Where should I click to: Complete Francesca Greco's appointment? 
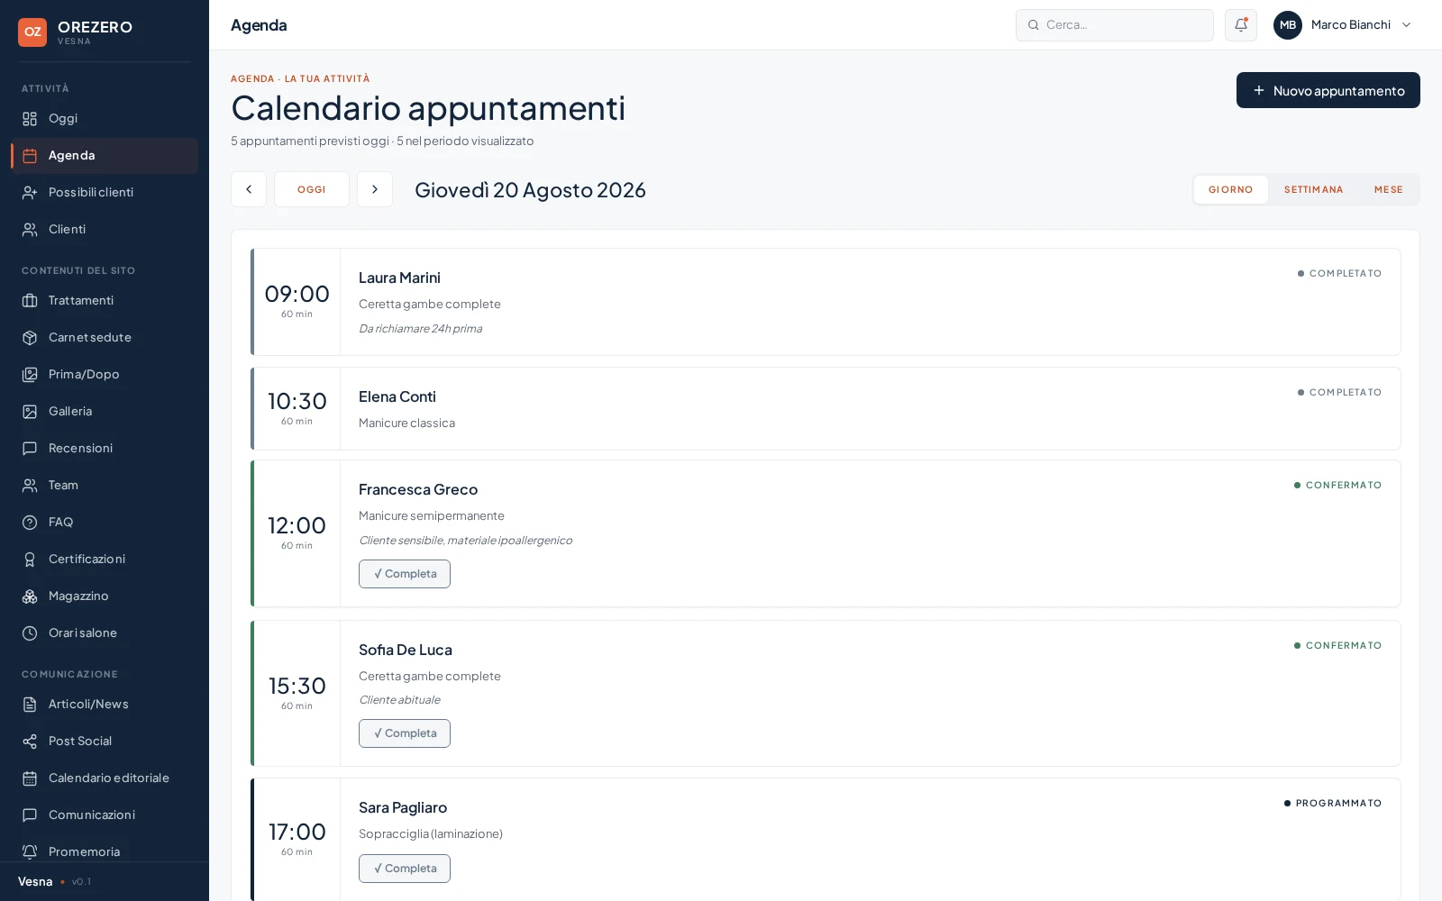coord(405,574)
